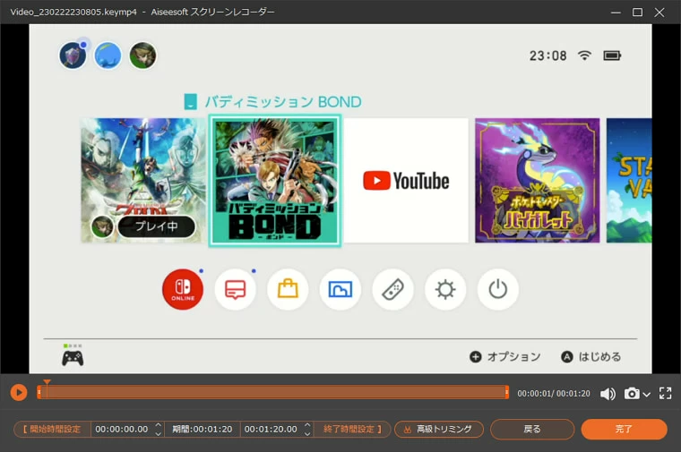Close the Aiseesoft recorder window
Screen dimensions: 681x452
click(659, 13)
